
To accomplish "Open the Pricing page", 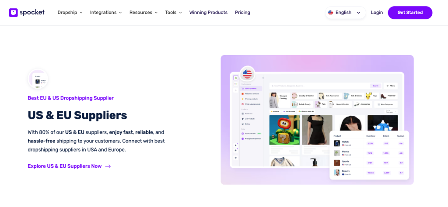I will pyautogui.click(x=242, y=13).
